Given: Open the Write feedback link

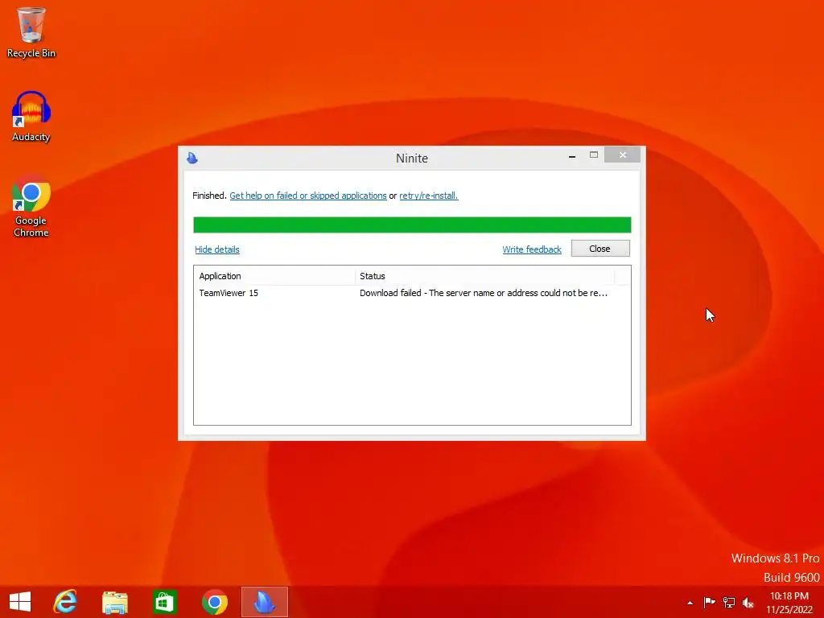Looking at the screenshot, I should (532, 249).
